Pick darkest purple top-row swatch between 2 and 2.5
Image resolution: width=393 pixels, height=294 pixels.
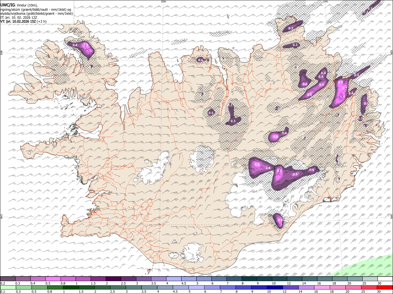point(113,279)
